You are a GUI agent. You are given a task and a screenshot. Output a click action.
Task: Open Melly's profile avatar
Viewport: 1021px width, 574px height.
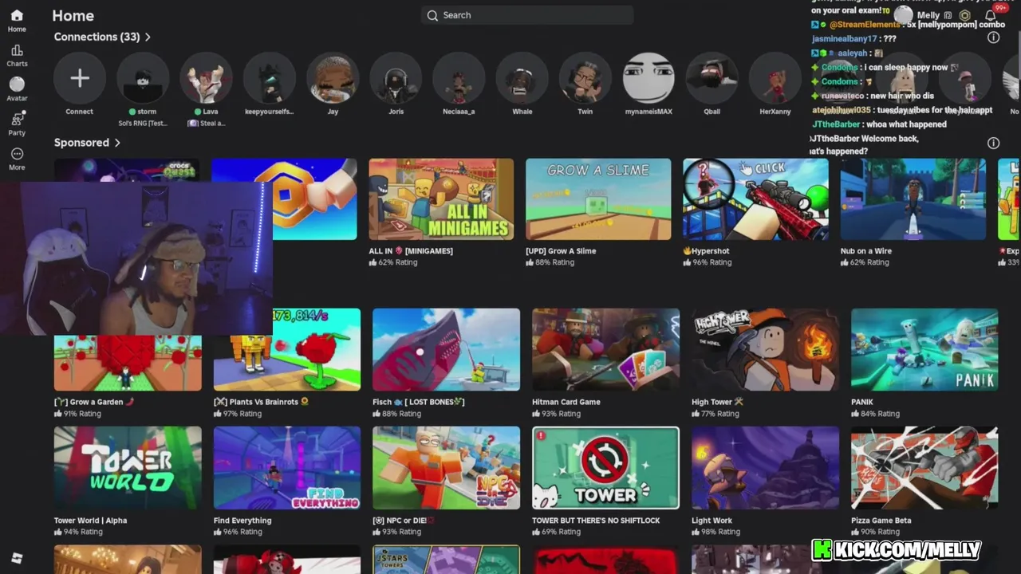pyautogui.click(x=903, y=15)
